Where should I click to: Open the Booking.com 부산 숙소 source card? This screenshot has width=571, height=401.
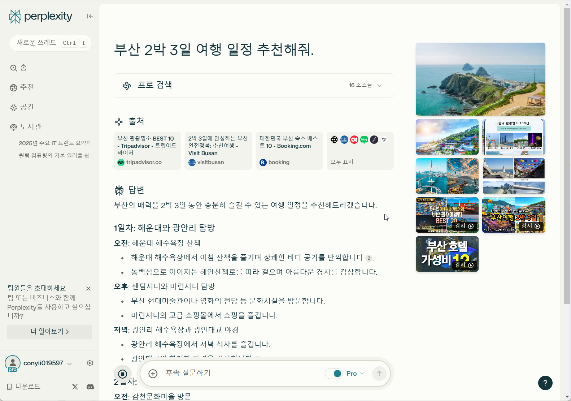[x=289, y=151]
